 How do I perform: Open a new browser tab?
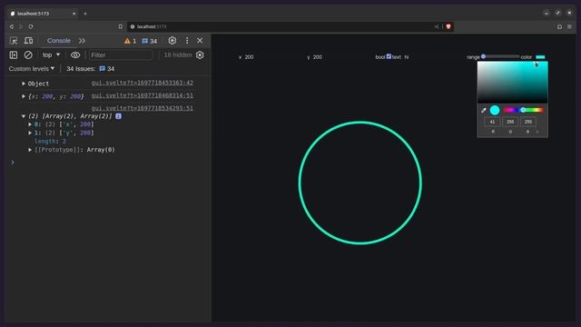click(x=85, y=14)
